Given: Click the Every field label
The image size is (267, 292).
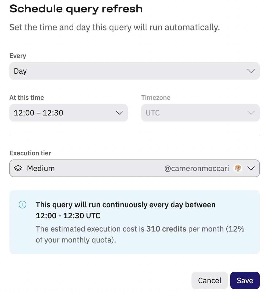Looking at the screenshot, I should coord(18,56).
